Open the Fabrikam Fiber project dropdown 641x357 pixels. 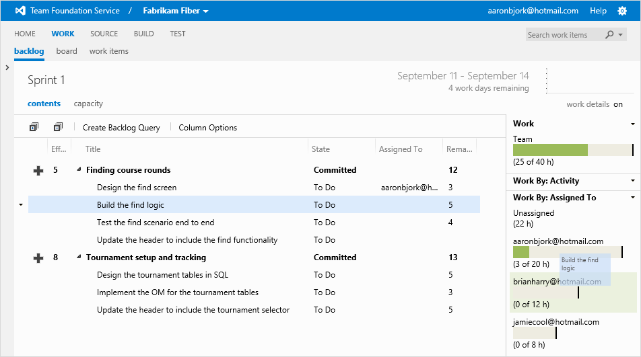(x=175, y=11)
